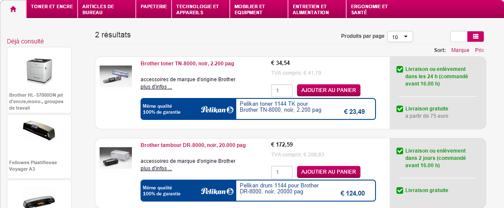Click the green check beside 2 jours delivery
Viewport: 504px width, 208px height.
tap(400, 151)
